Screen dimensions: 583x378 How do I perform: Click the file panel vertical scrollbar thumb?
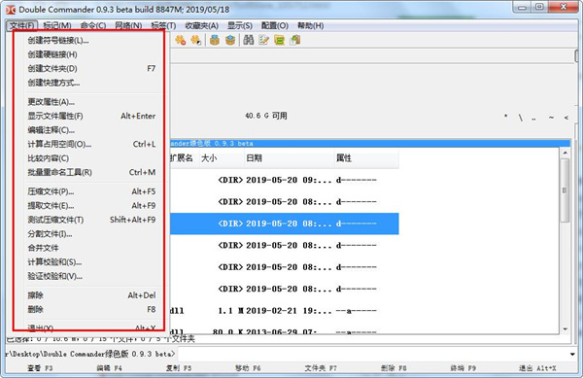(565, 190)
